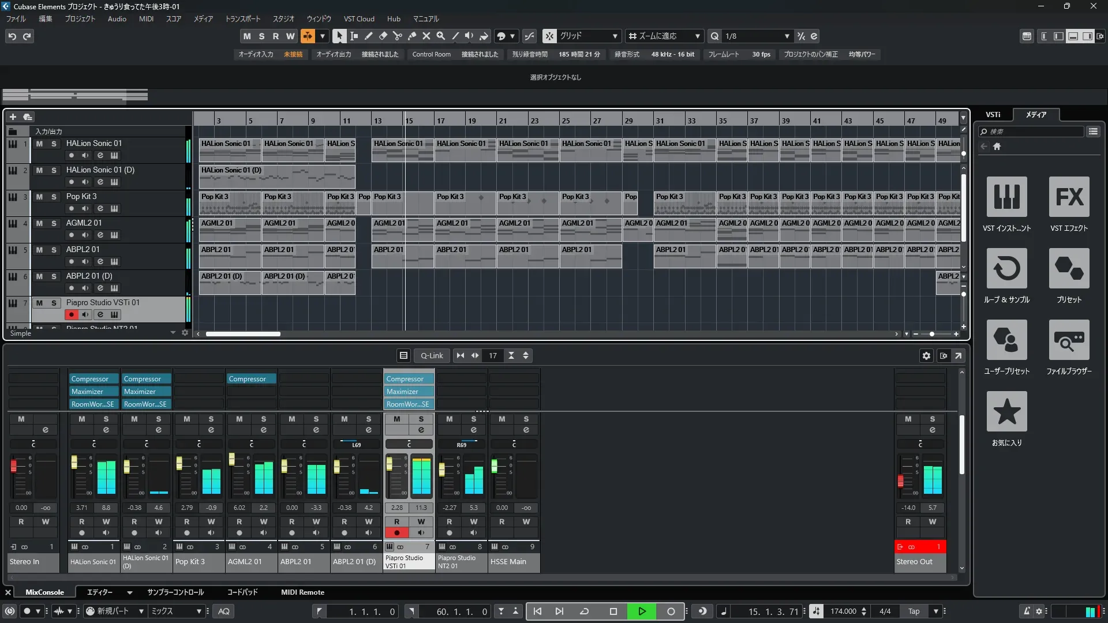Viewport: 1108px width, 623px height.
Task: Open the 1/8 quantize preset dropdown
Action: 787,36
